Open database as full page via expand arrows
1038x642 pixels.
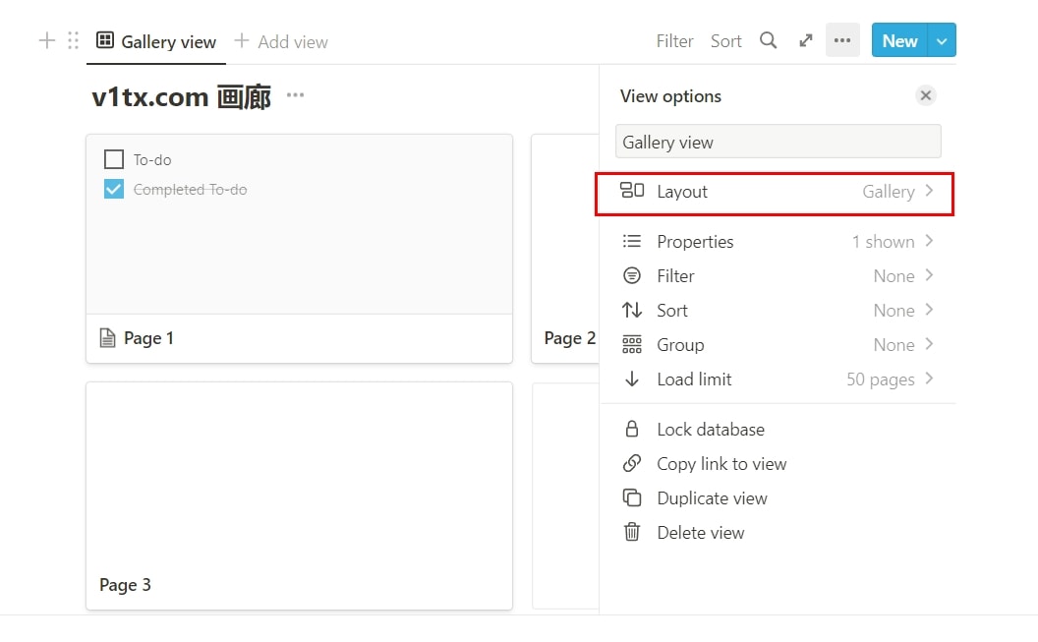coord(806,40)
